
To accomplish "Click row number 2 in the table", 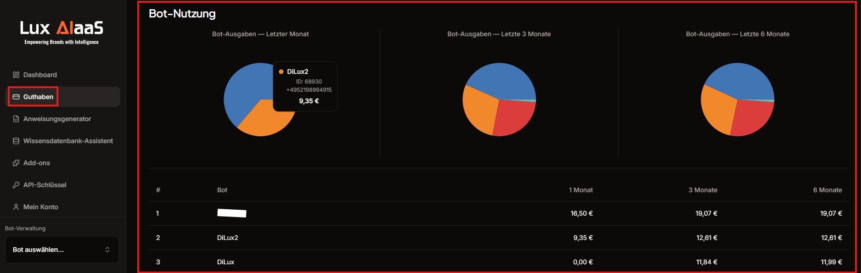I will coord(158,238).
